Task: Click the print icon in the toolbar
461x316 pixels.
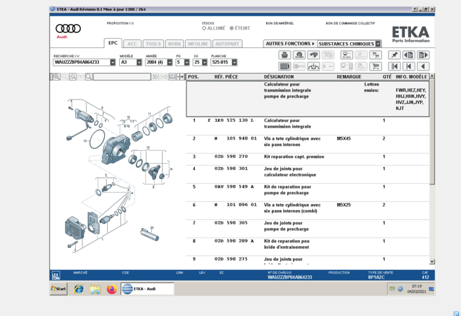Action: pyautogui.click(x=285, y=55)
